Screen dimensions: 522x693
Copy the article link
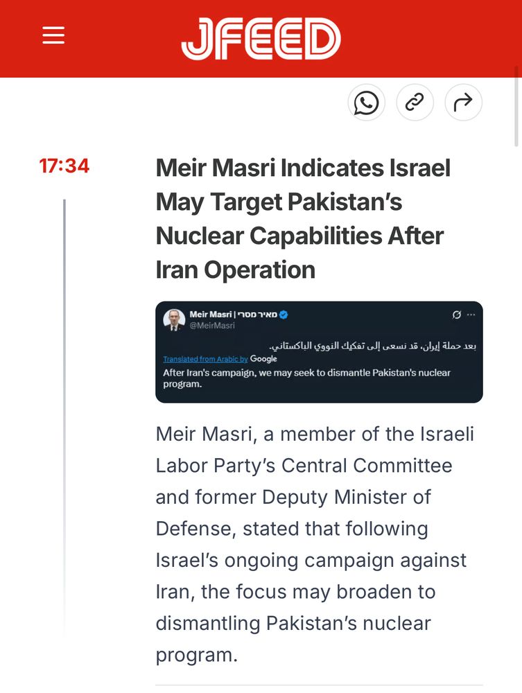coord(415,102)
